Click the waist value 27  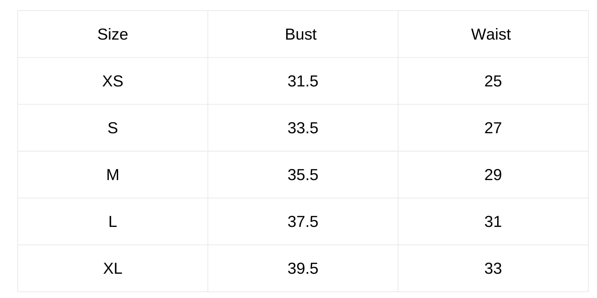point(493,128)
